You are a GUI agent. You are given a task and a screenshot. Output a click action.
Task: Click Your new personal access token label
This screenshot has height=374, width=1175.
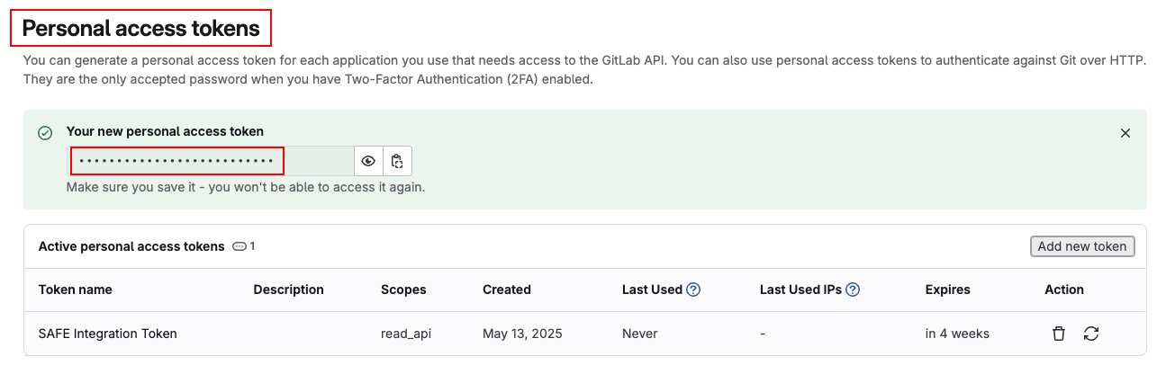[x=165, y=131]
